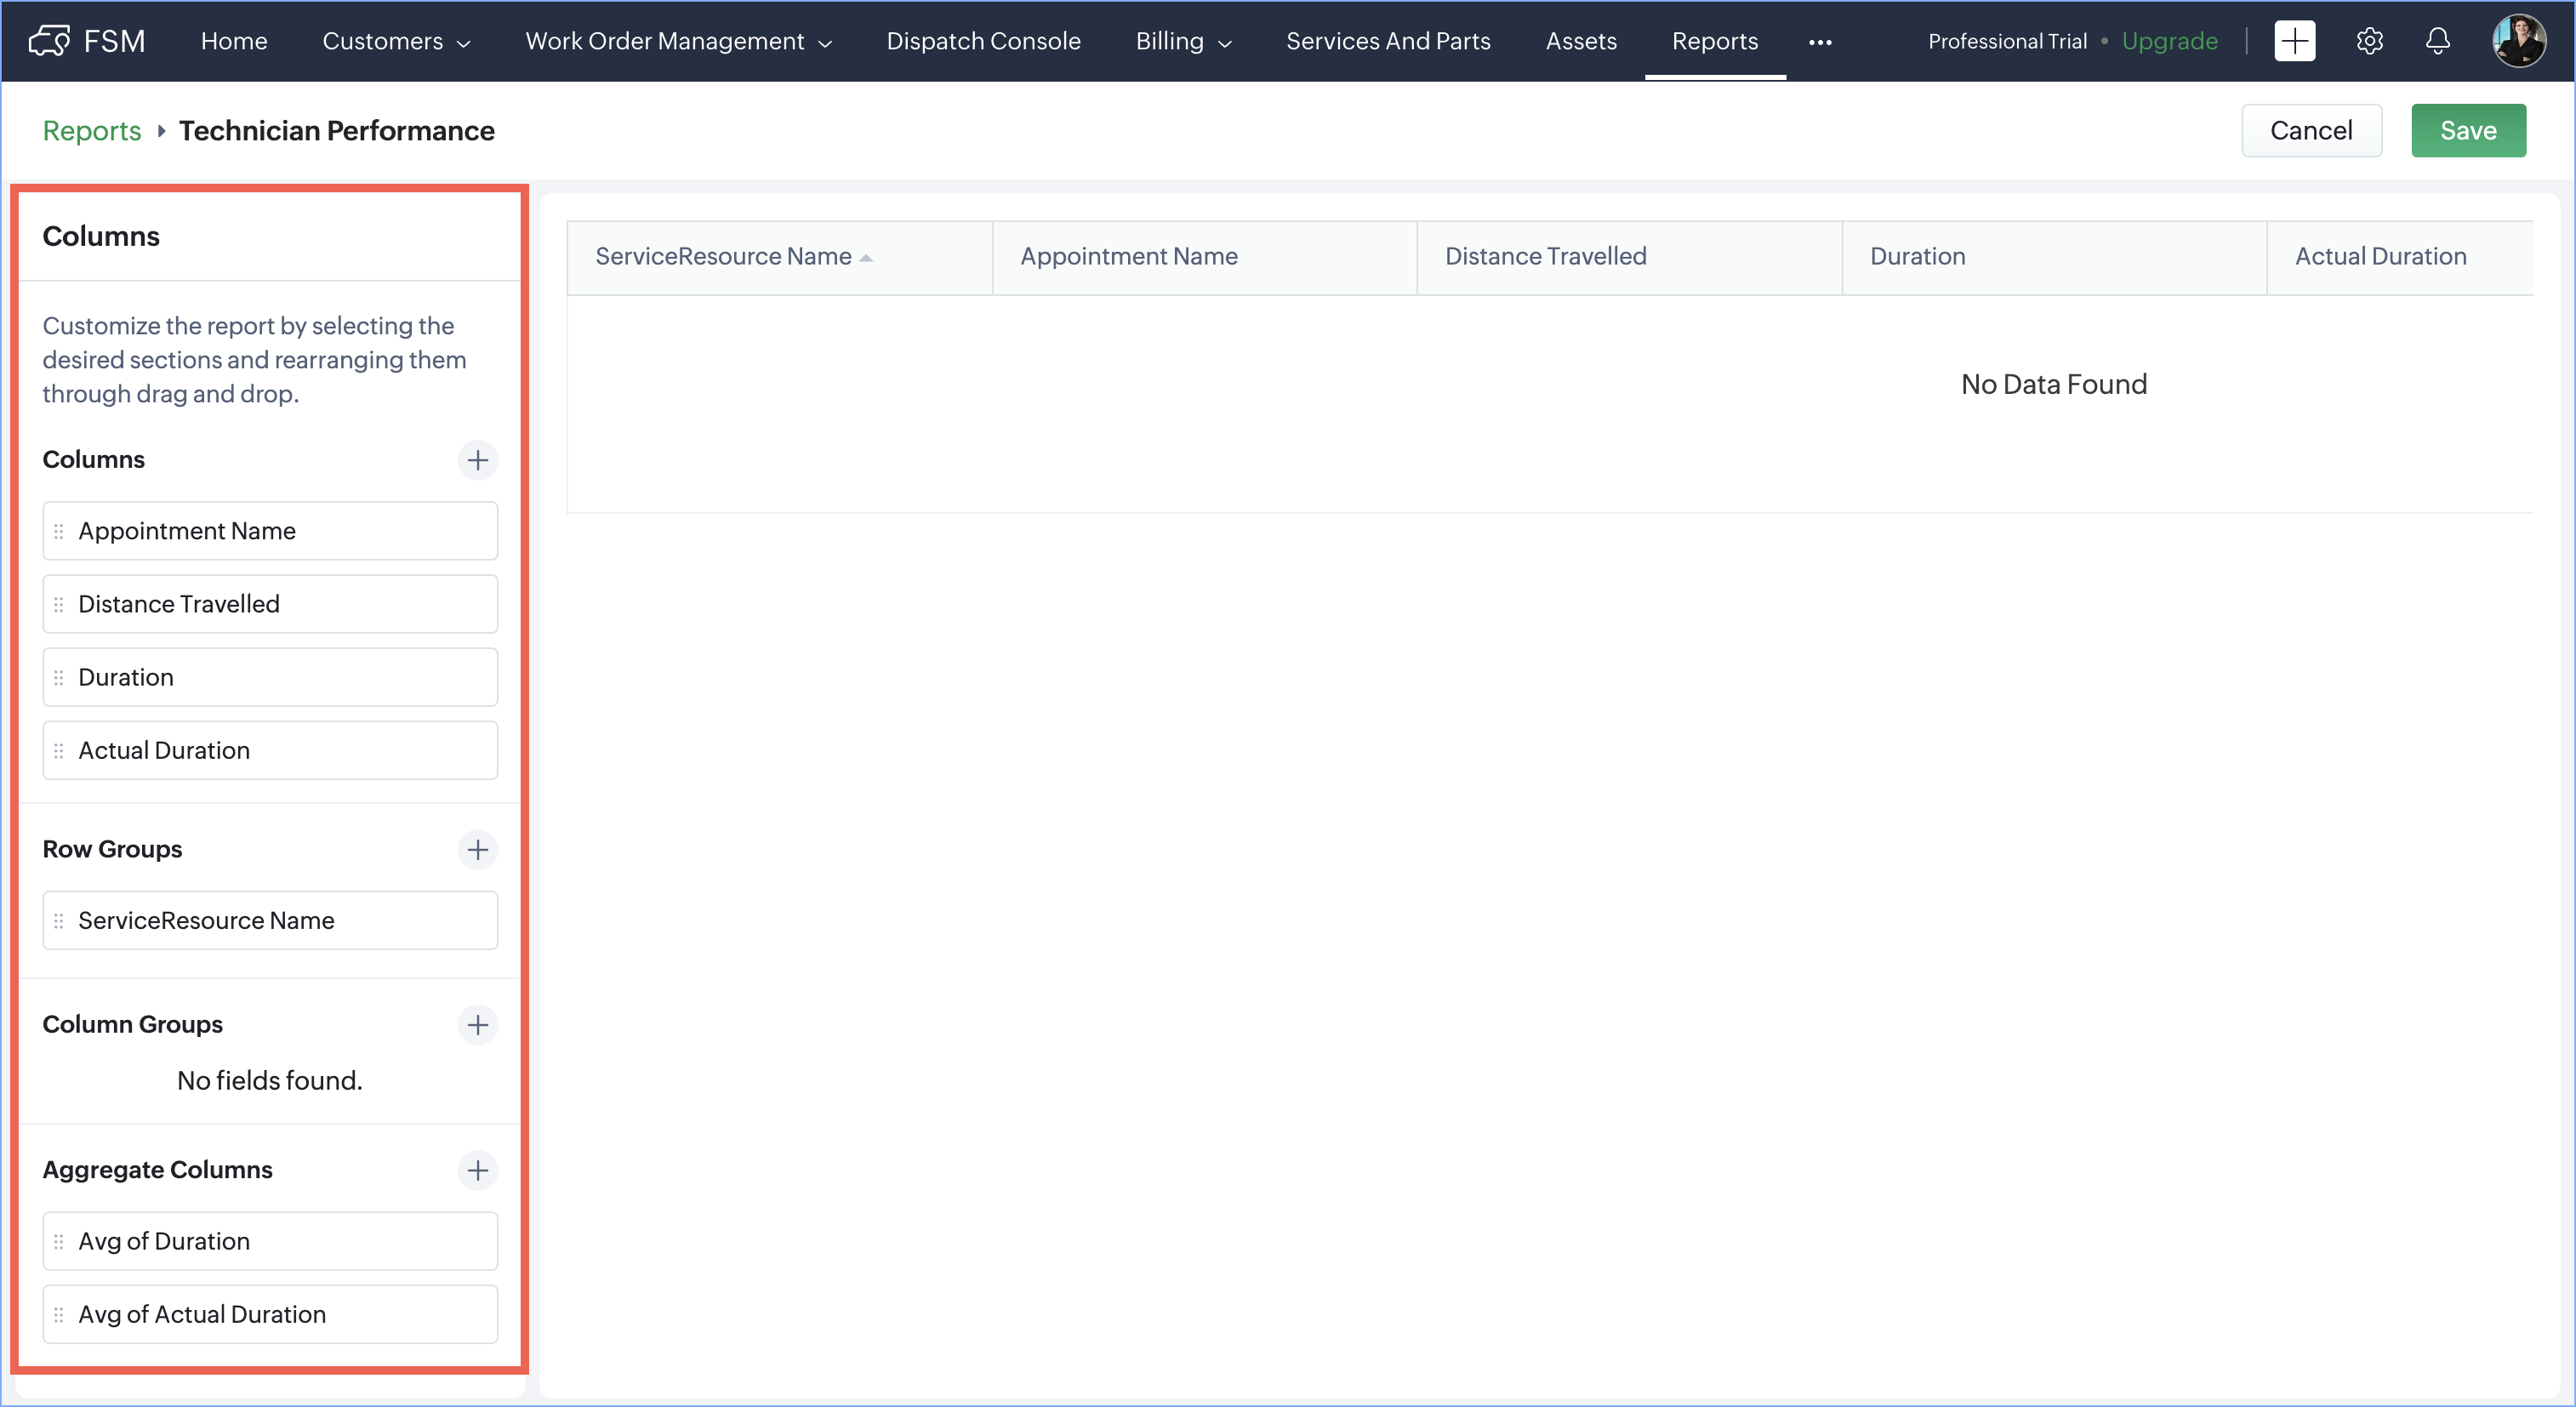The height and width of the screenshot is (1407, 2576).
Task: Expand the Work Order Management dropdown
Action: click(678, 41)
